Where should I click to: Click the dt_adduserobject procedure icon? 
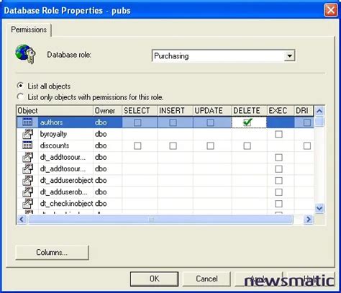tap(27, 180)
